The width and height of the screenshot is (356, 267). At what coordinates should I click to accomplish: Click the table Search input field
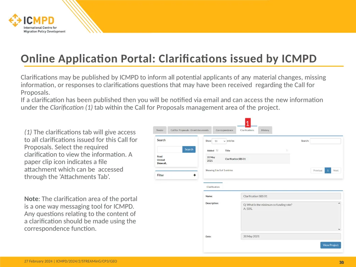click(x=325, y=141)
